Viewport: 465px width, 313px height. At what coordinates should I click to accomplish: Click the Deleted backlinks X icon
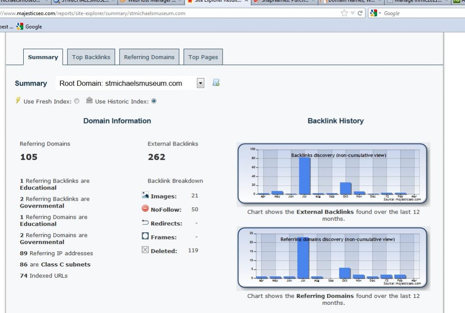click(x=145, y=250)
